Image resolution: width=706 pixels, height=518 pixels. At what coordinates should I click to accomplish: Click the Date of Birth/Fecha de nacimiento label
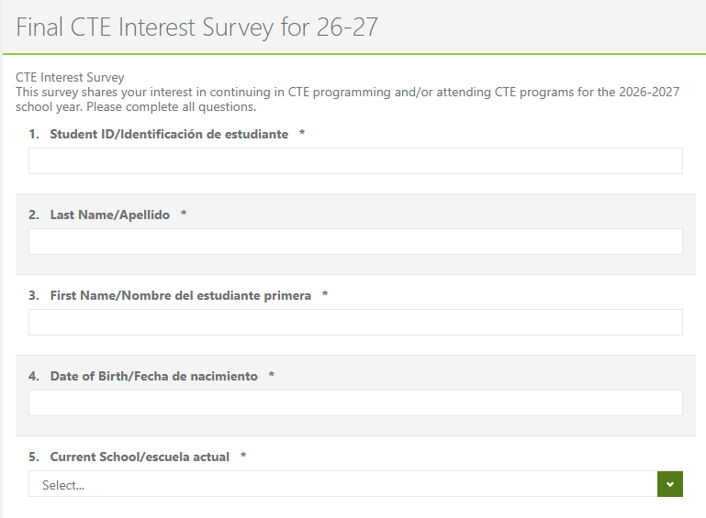(x=153, y=377)
